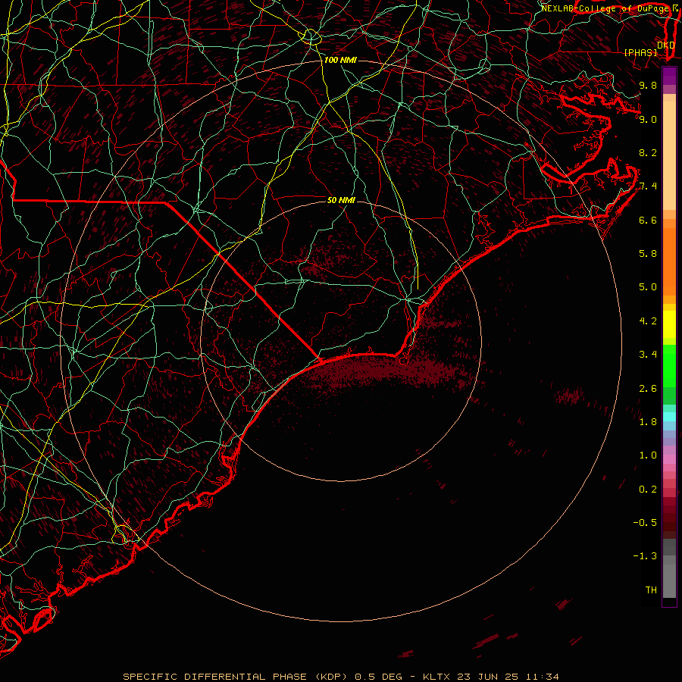Screen dimensions: 682x682
Task: Click the 9.0 value on color scale
Action: 648,119
